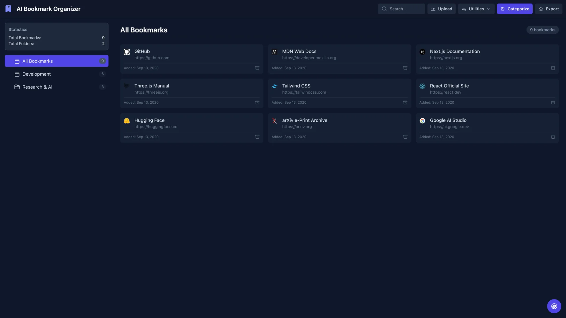This screenshot has width=566, height=318.
Task: Click the Categorize button
Action: tap(515, 9)
